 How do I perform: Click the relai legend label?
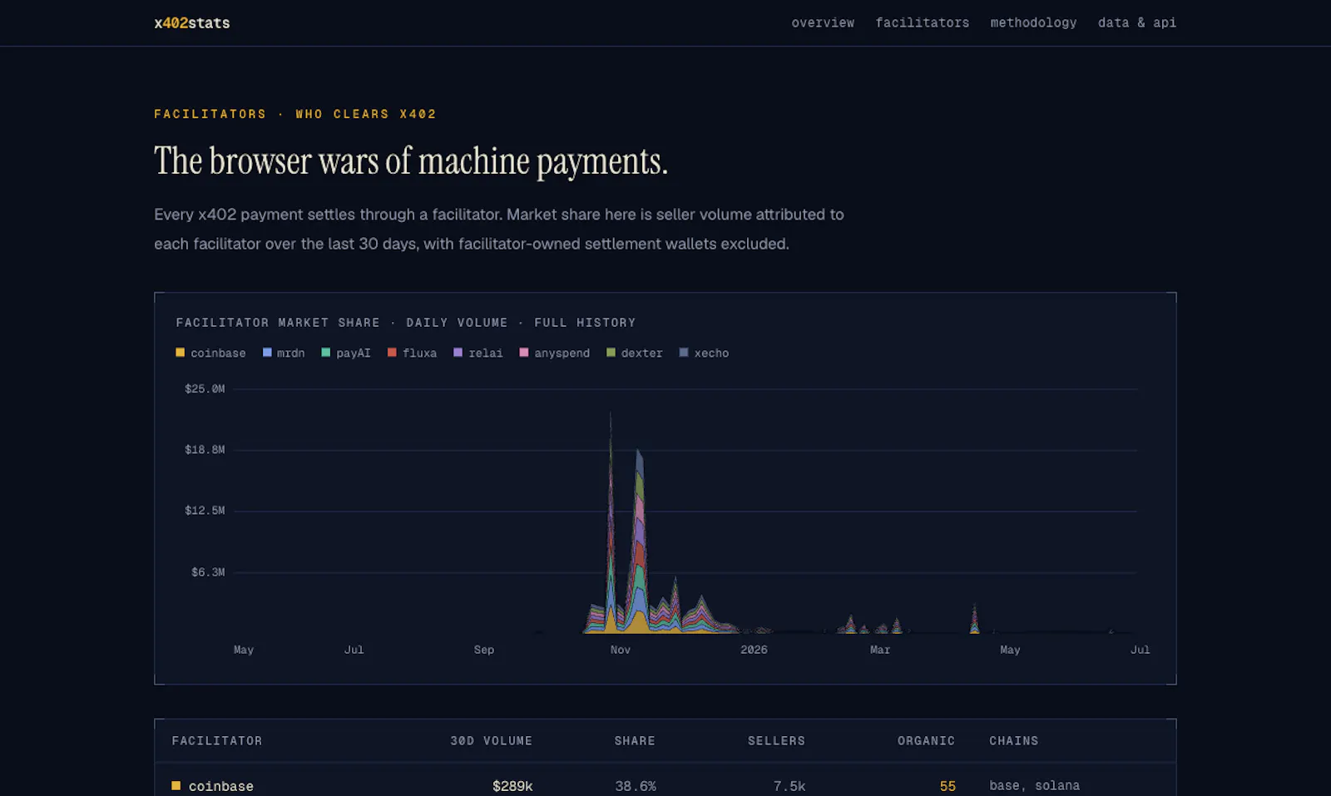tap(485, 354)
